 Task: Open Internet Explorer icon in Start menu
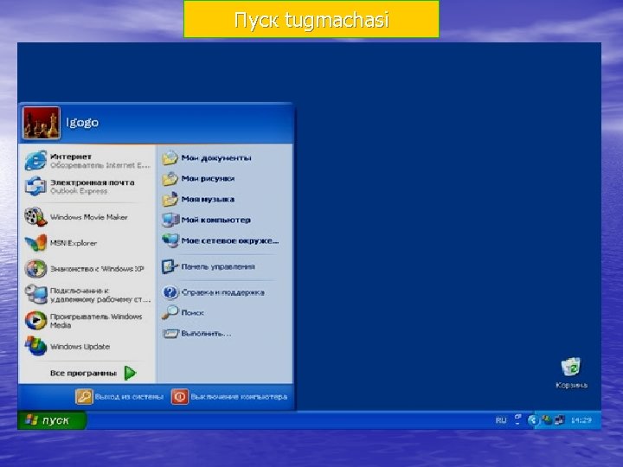pos(35,161)
